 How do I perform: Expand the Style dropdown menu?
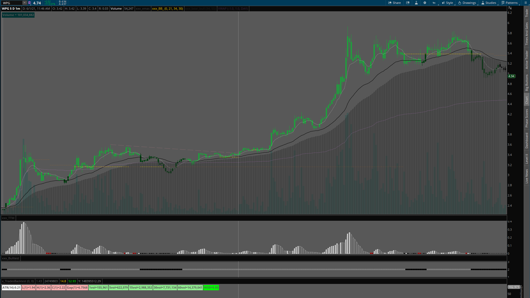447,3
